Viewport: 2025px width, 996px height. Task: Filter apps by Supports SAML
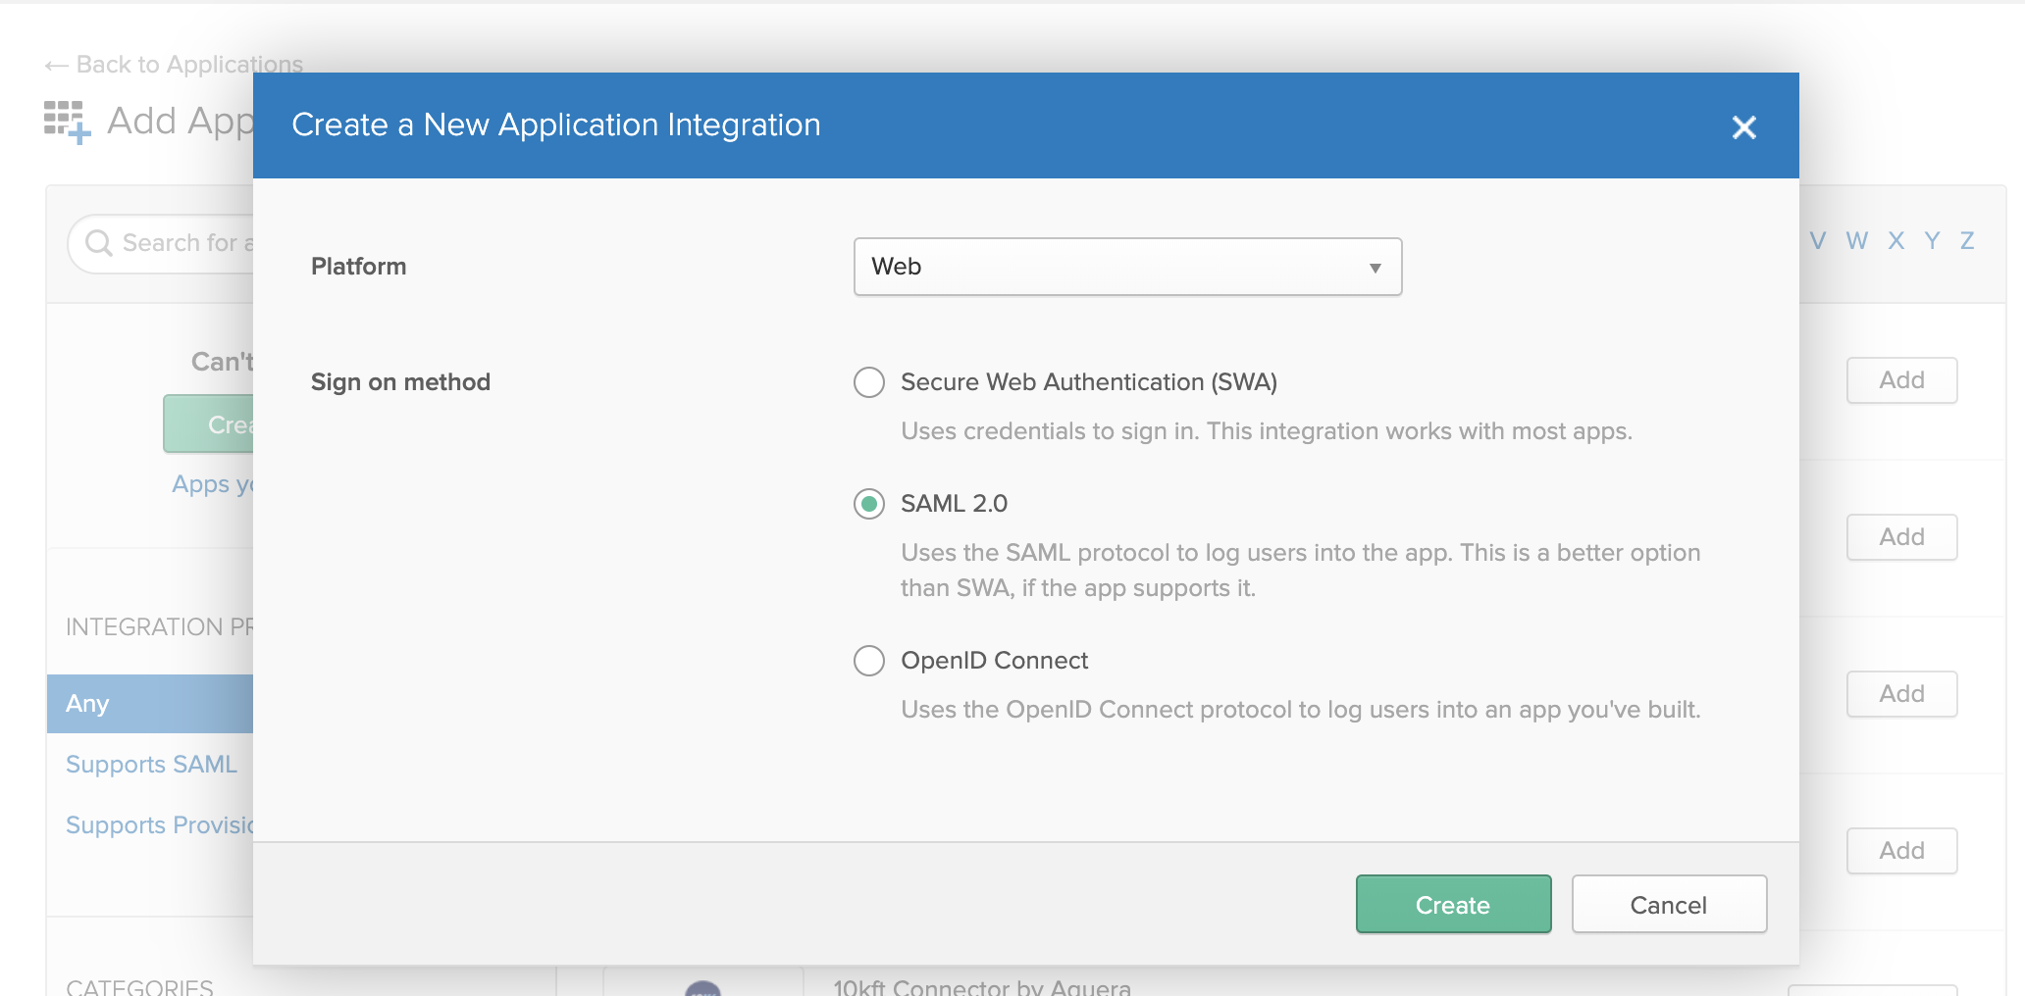click(151, 765)
